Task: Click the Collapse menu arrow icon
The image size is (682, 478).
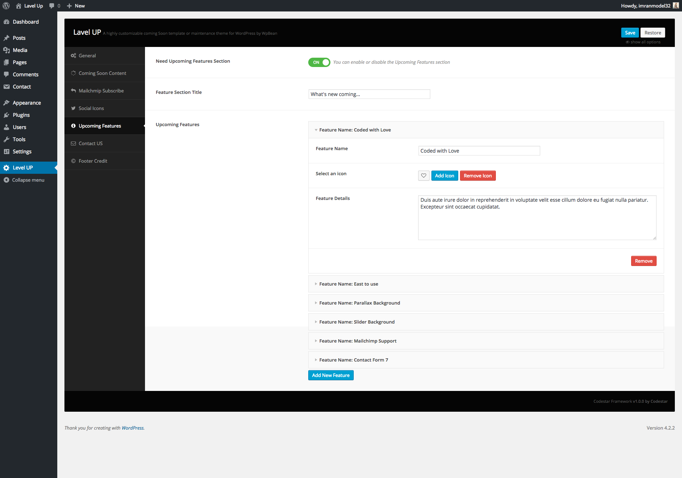Action: pyautogui.click(x=6, y=180)
